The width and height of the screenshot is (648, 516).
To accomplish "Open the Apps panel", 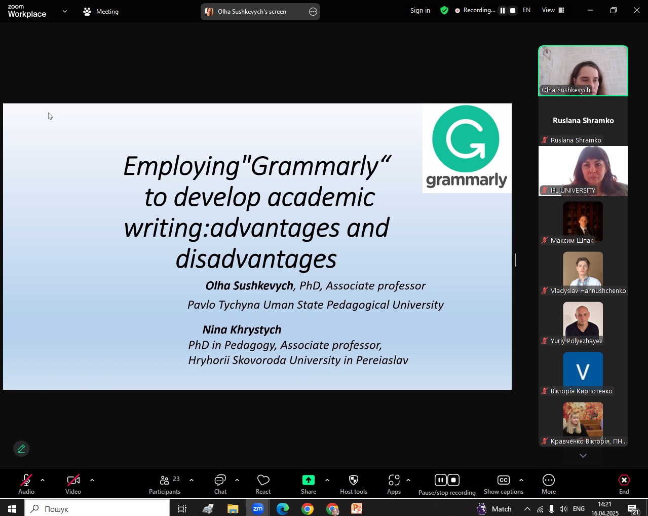I will click(394, 484).
